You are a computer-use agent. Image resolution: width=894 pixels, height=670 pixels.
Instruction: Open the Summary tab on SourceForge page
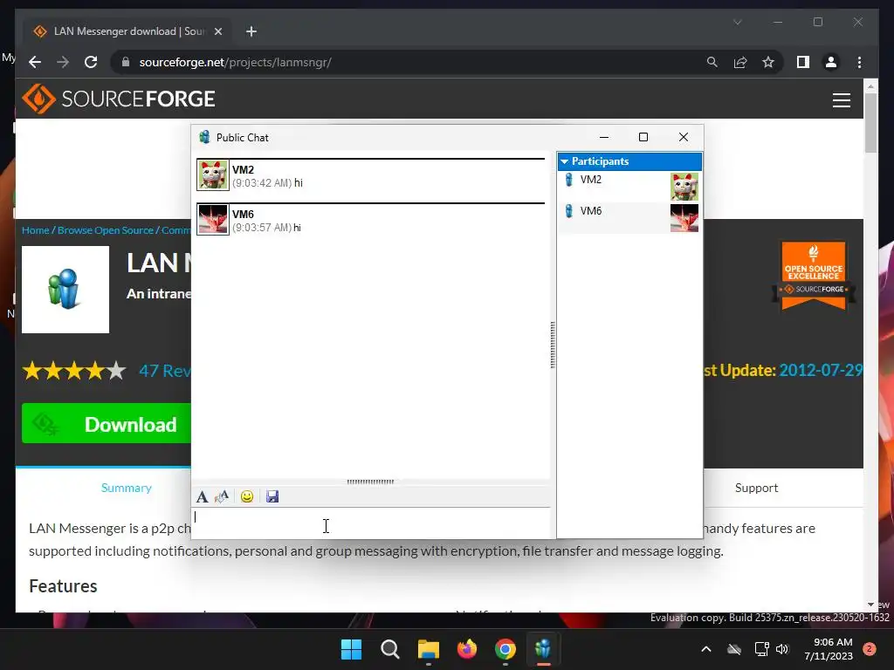point(126,488)
